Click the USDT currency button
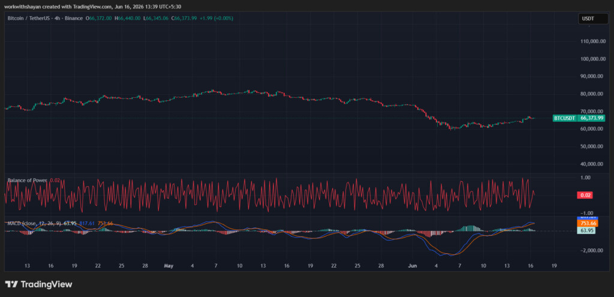Image resolution: width=614 pixels, height=297 pixels. [x=593, y=19]
